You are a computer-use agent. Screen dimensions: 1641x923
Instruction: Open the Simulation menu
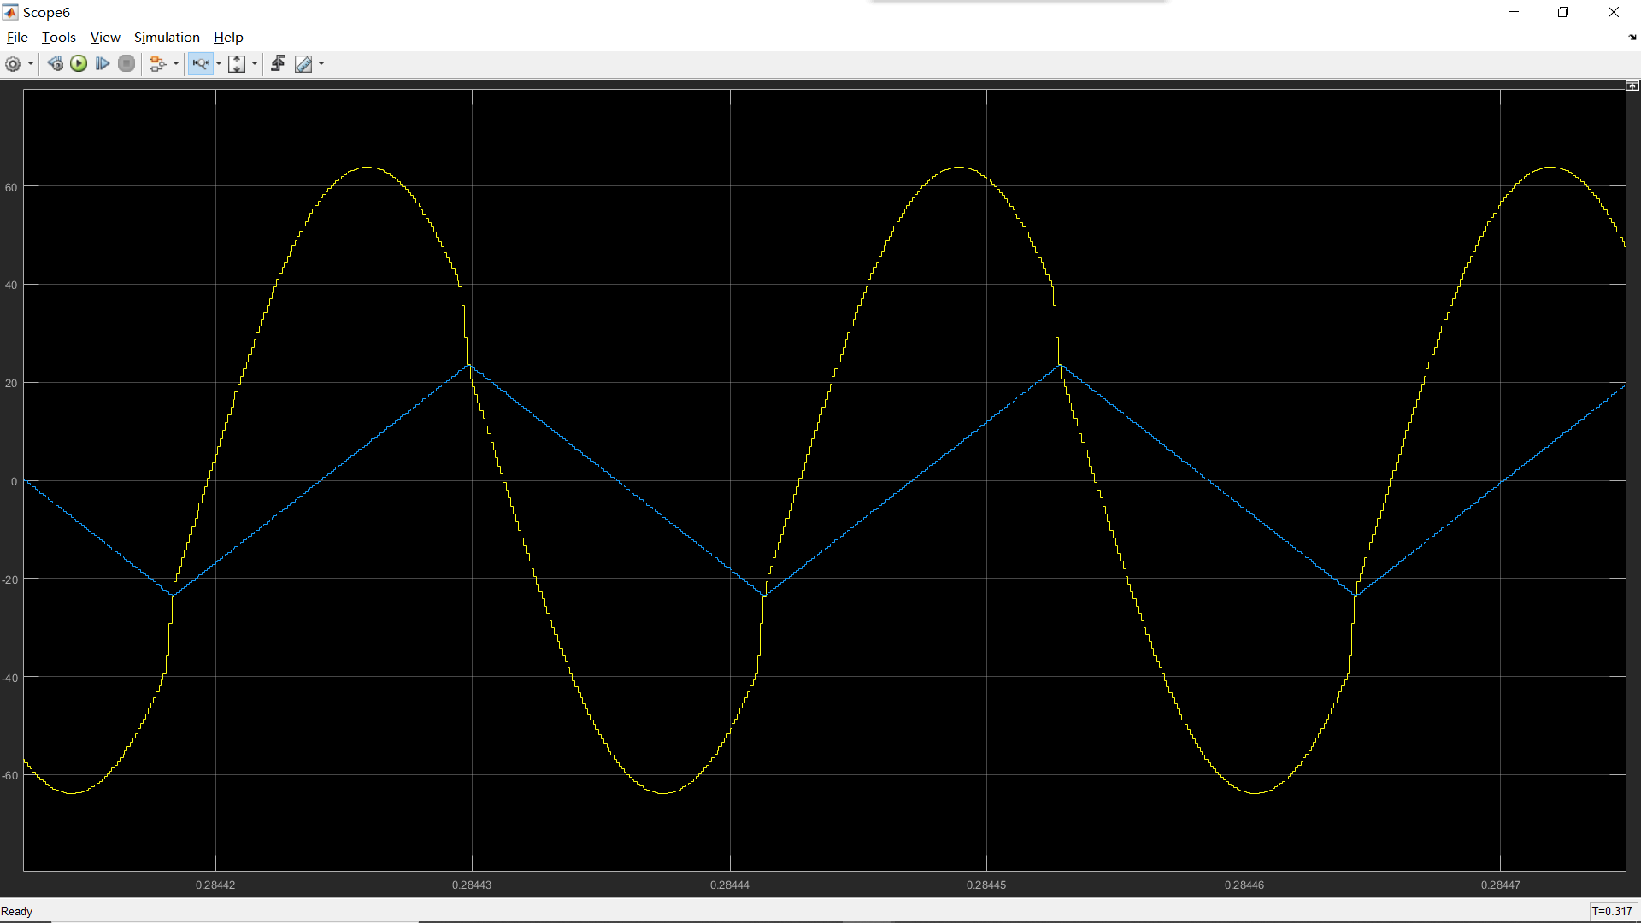pyautogui.click(x=167, y=38)
